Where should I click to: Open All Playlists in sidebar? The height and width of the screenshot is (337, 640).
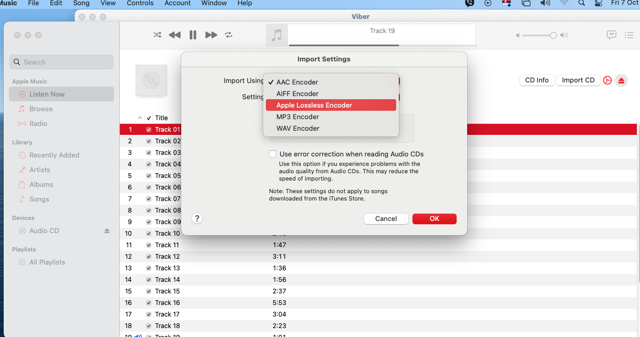coord(61,262)
